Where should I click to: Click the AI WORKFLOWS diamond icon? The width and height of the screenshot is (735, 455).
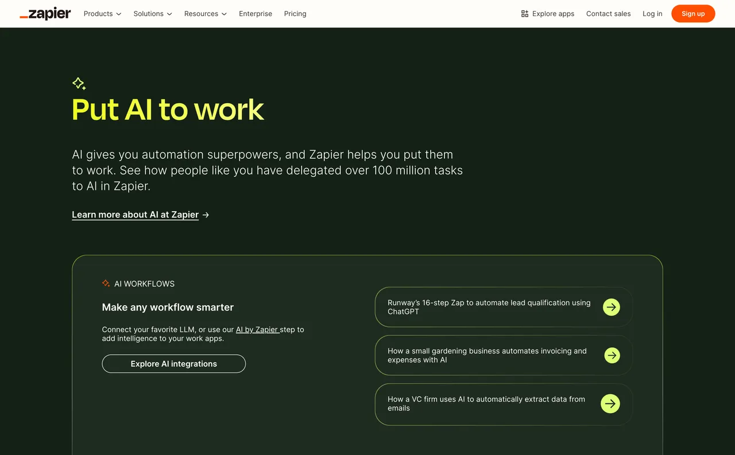[106, 283]
